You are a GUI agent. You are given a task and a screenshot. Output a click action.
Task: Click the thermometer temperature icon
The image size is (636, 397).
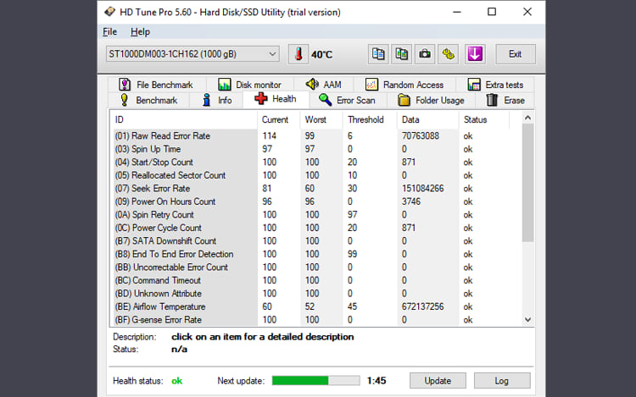pos(298,54)
